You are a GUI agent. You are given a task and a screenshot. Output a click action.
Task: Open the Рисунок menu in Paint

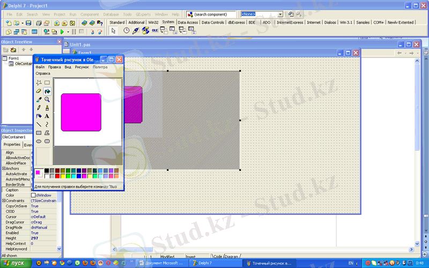click(x=82, y=67)
